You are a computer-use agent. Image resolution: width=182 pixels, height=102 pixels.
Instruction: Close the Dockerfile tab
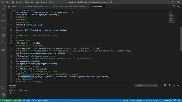(x=104, y=7)
